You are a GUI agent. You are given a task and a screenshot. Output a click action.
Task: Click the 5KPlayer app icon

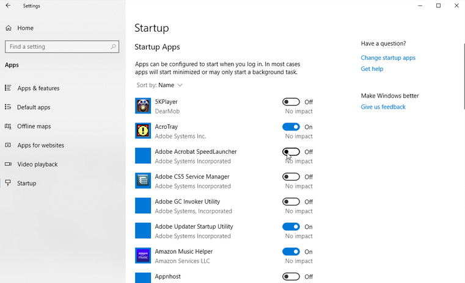coord(143,106)
